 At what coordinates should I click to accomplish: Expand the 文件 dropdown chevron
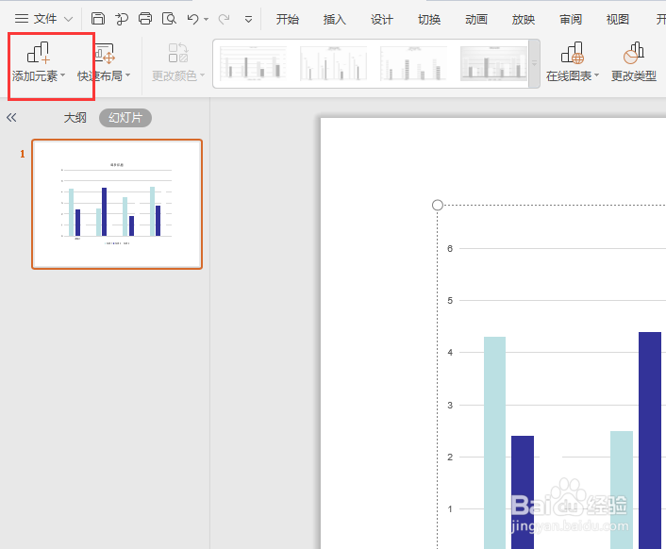(68, 19)
